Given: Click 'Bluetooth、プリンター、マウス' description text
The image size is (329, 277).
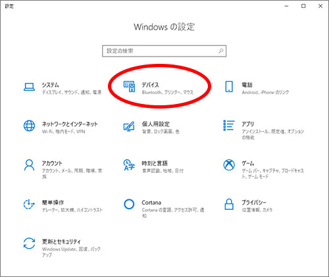Looking at the screenshot, I should (168, 92).
